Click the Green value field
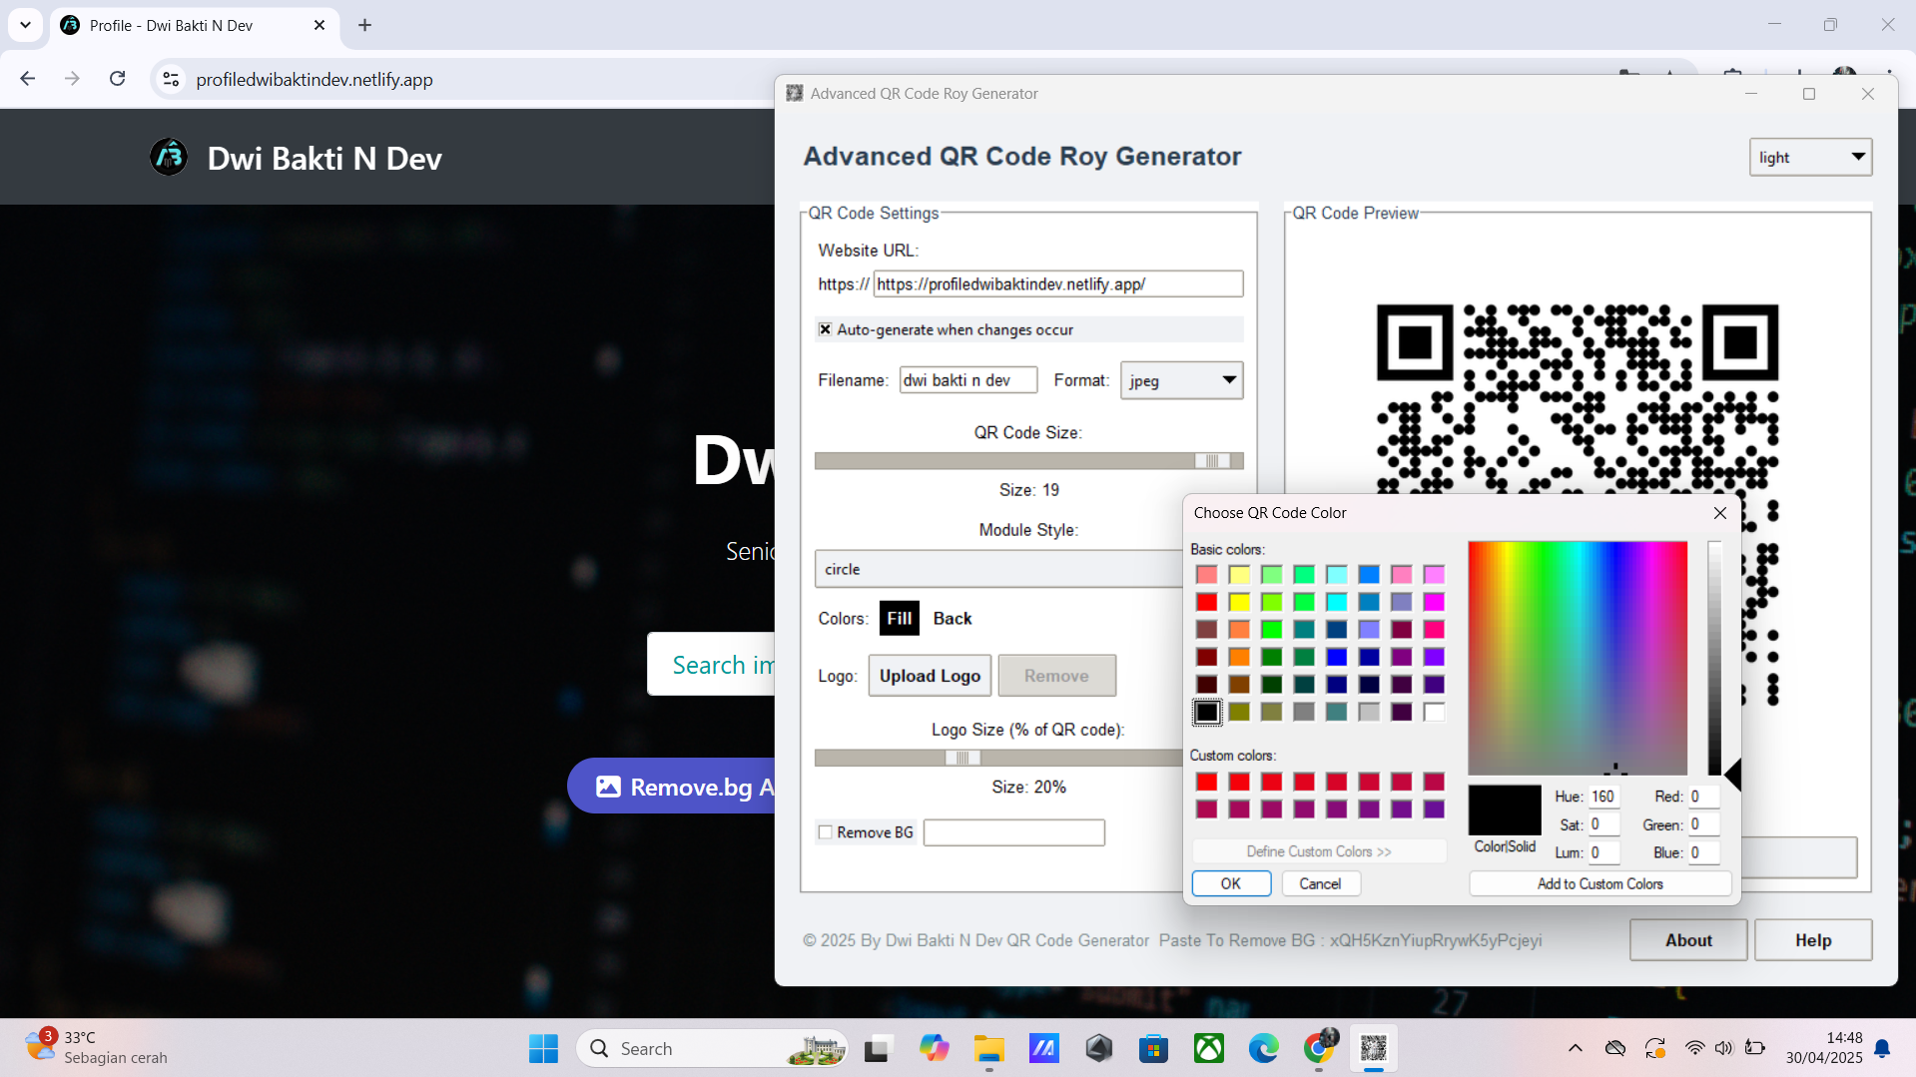This screenshot has height=1077, width=1916. coord(1704,824)
